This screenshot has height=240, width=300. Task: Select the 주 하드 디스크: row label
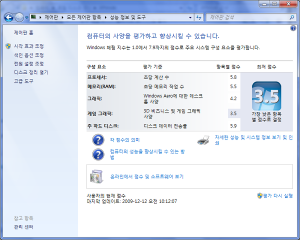click(x=103, y=126)
